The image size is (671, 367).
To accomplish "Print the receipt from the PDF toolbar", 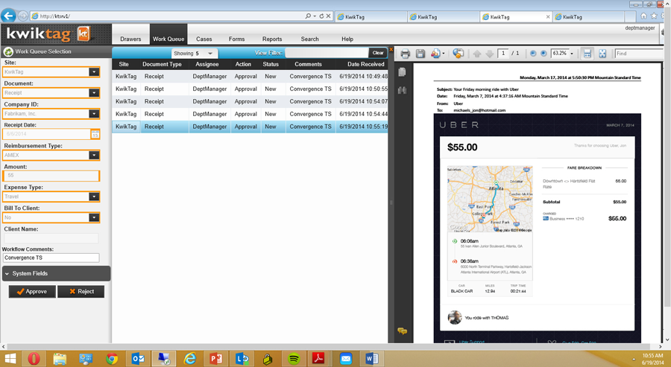I will (x=405, y=54).
